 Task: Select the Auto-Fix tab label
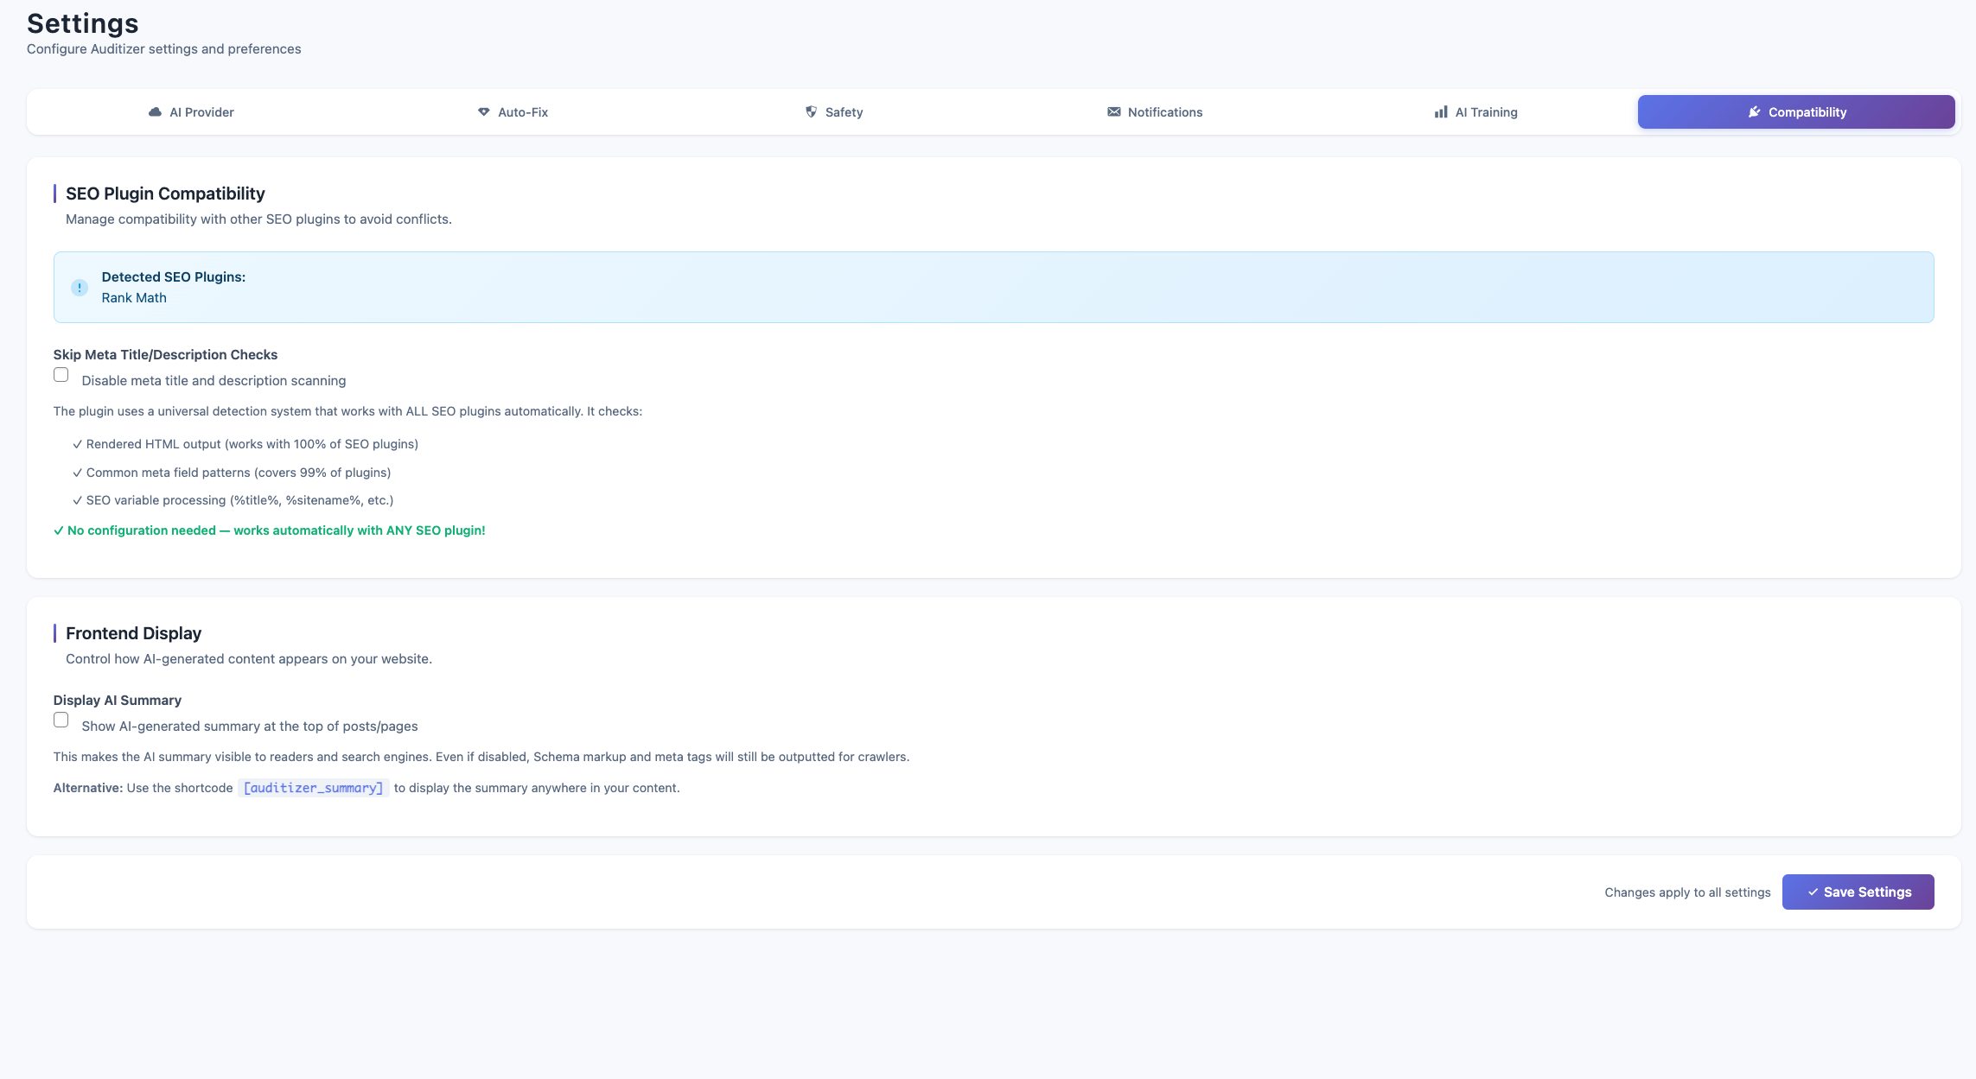[523, 112]
